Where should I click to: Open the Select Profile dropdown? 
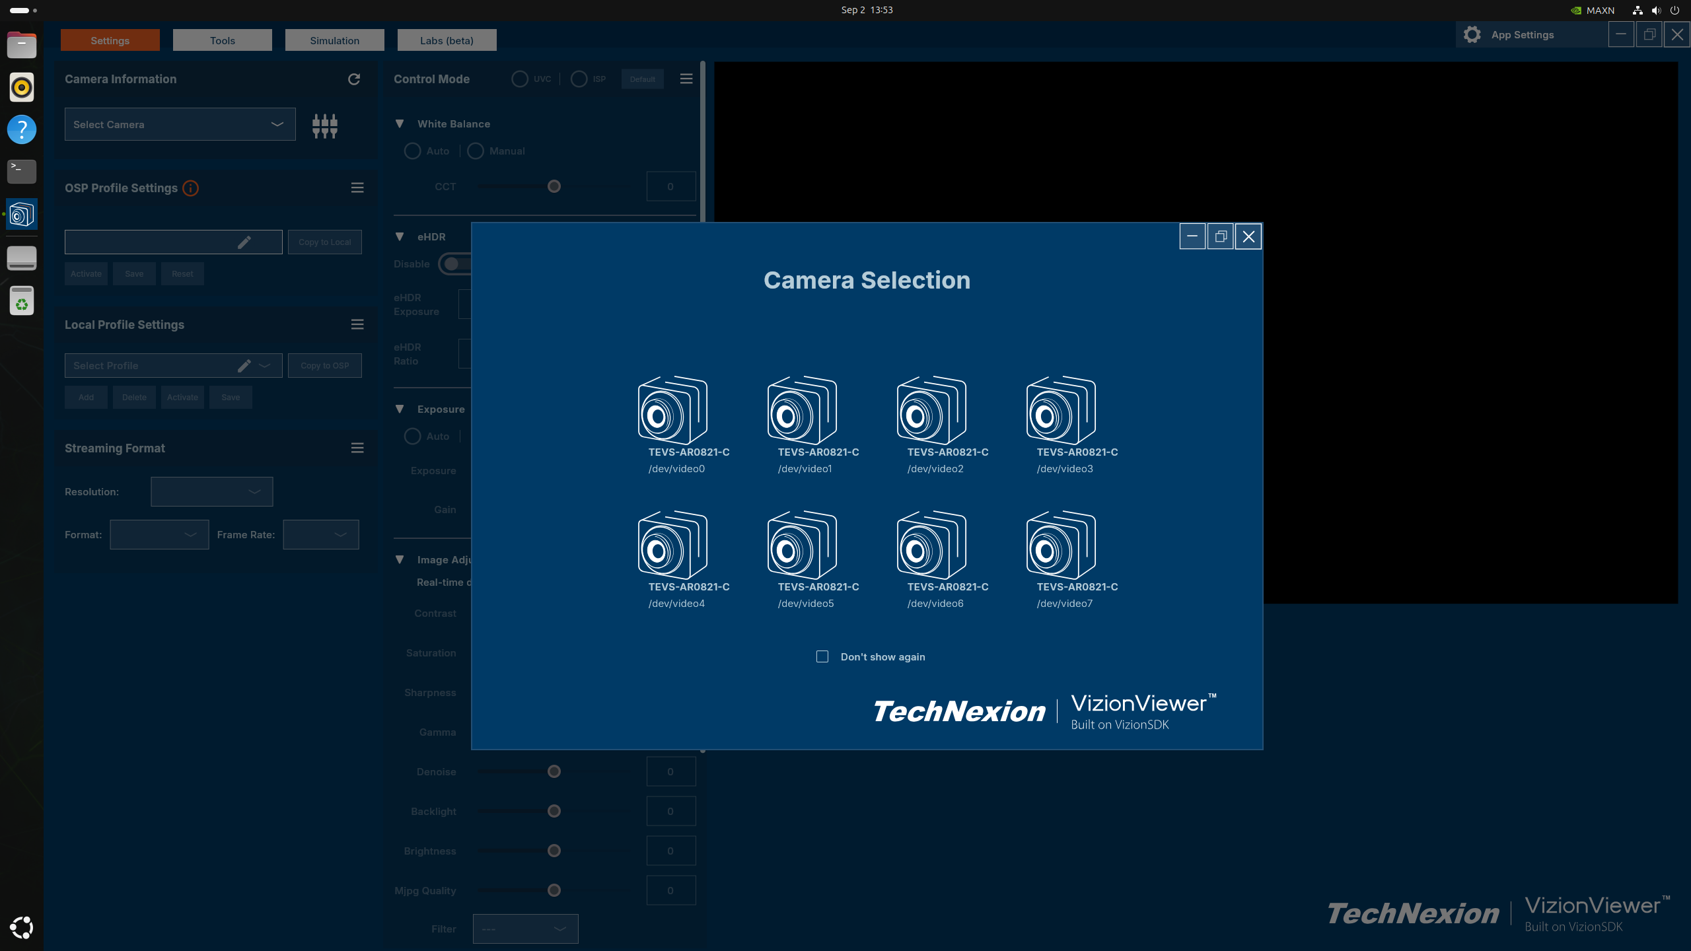(x=173, y=366)
